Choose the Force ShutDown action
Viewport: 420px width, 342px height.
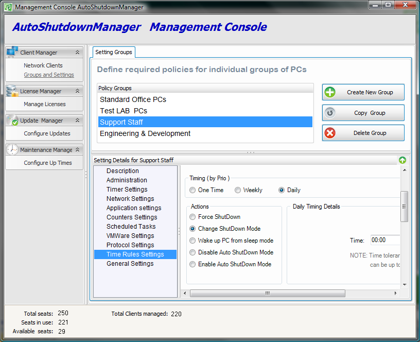193,217
